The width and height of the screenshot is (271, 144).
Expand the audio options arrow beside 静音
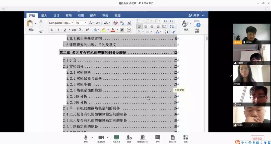tap(92, 137)
